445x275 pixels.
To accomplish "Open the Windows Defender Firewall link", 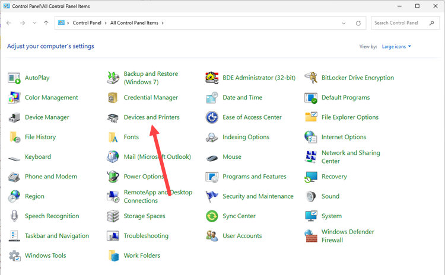I will pos(348,236).
